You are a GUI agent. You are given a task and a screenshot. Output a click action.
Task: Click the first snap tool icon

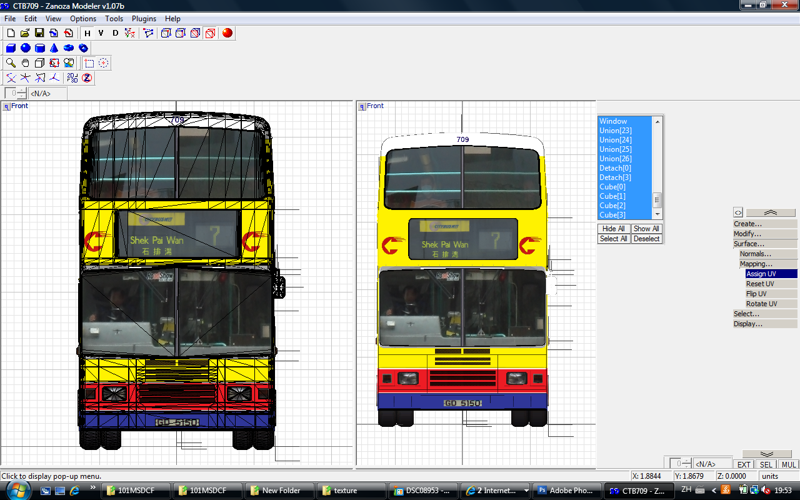pyautogui.click(x=11, y=78)
